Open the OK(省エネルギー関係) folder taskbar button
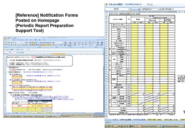The width and height of the screenshot is (185, 128). point(125,126)
